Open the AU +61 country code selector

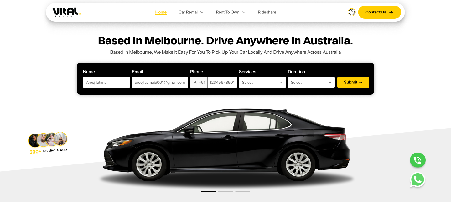[x=199, y=82]
